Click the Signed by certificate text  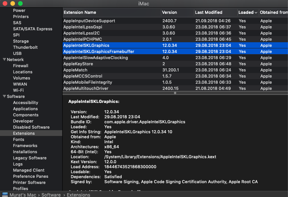(181, 182)
